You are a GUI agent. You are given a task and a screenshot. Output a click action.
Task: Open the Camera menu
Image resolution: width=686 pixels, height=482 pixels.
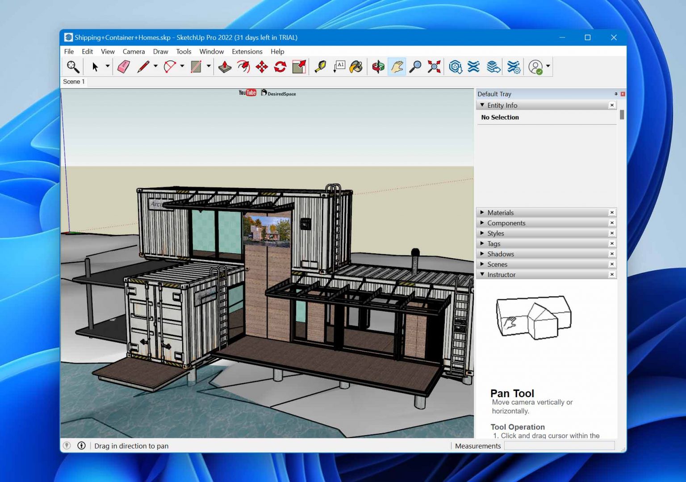click(134, 51)
